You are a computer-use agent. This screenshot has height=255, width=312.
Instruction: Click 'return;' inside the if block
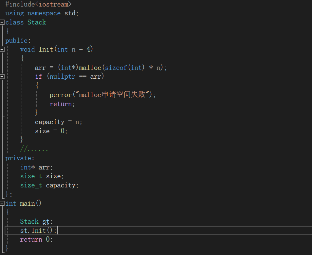click(62, 104)
